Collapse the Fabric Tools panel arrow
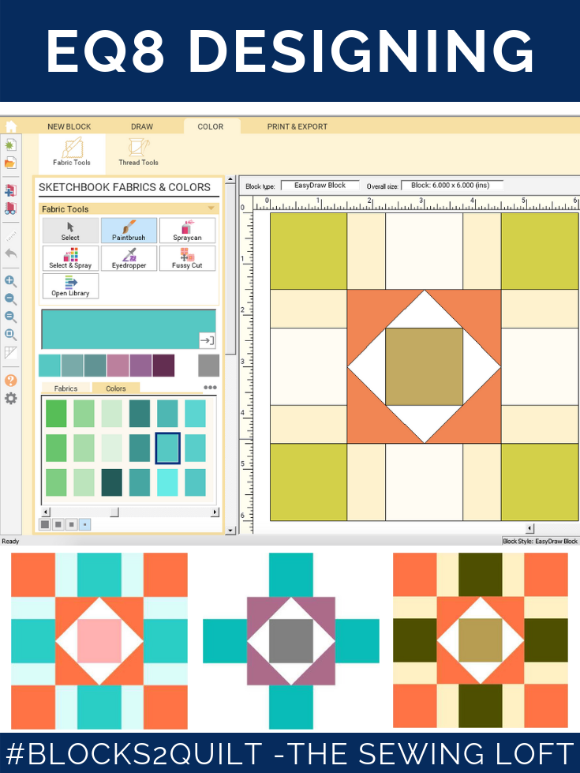Screen dimensions: 580x773 tap(211, 208)
